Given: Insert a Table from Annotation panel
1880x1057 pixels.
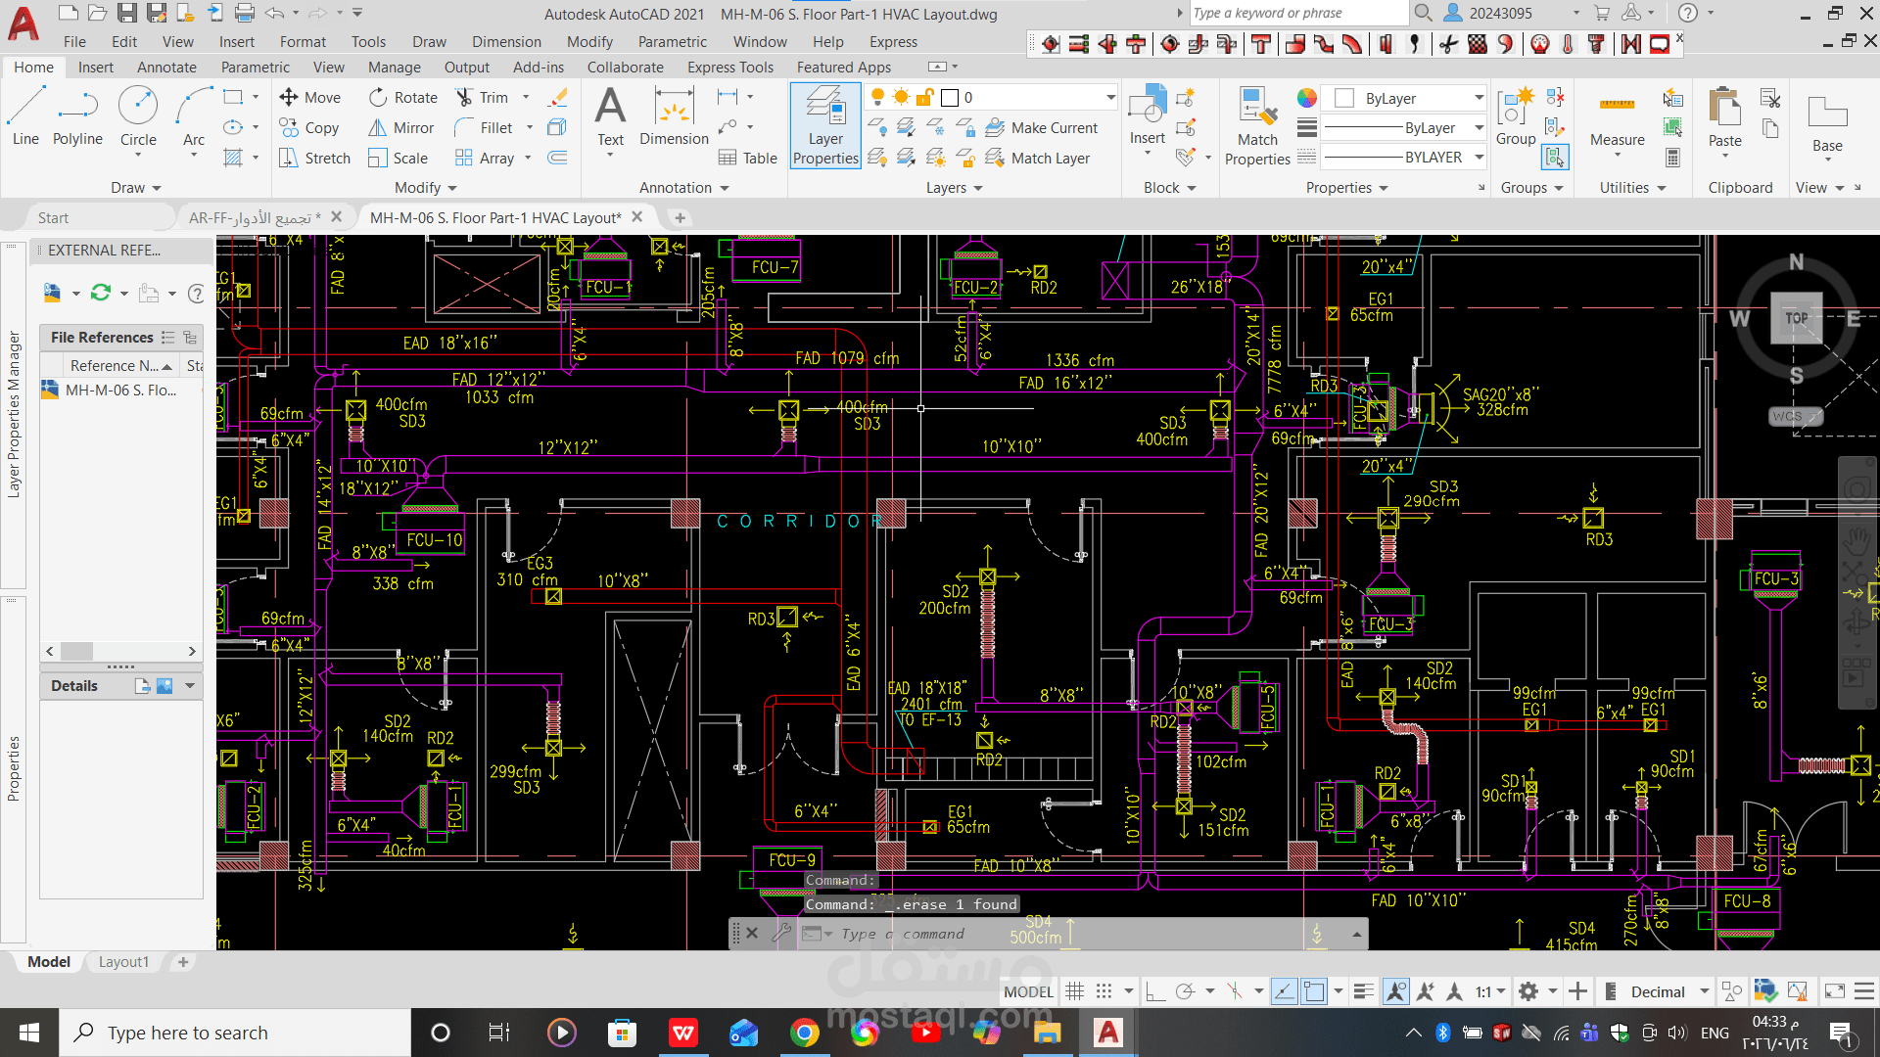Looking at the screenshot, I should 748,158.
